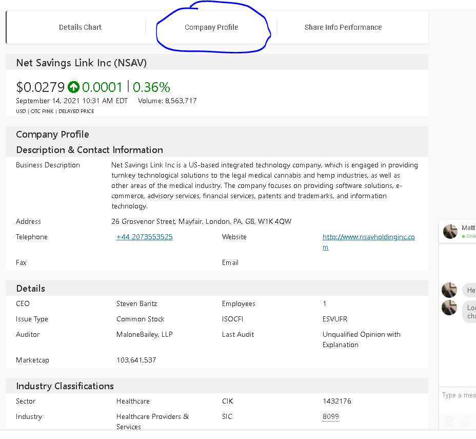
Task: Click the 'ISOCFI' label
Action: [x=232, y=319]
